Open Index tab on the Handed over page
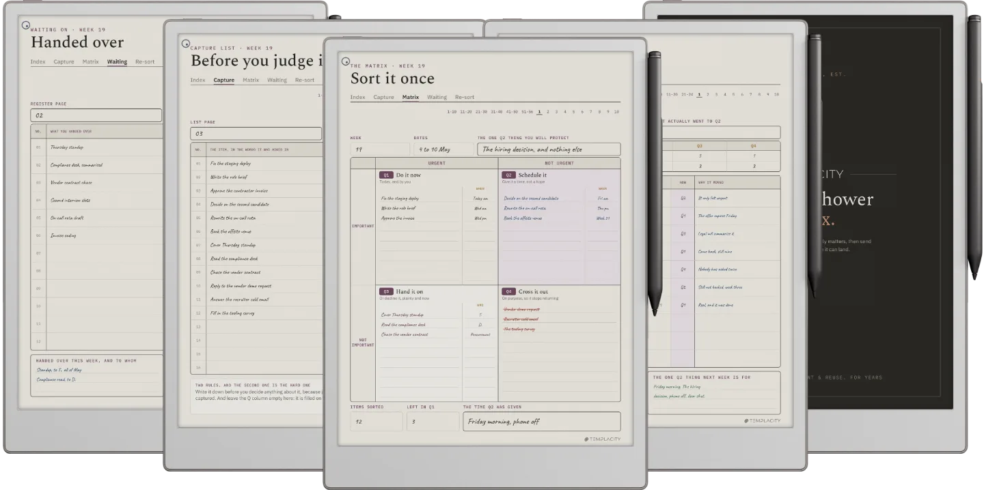Viewport: 984px width, 490px height. pos(38,62)
